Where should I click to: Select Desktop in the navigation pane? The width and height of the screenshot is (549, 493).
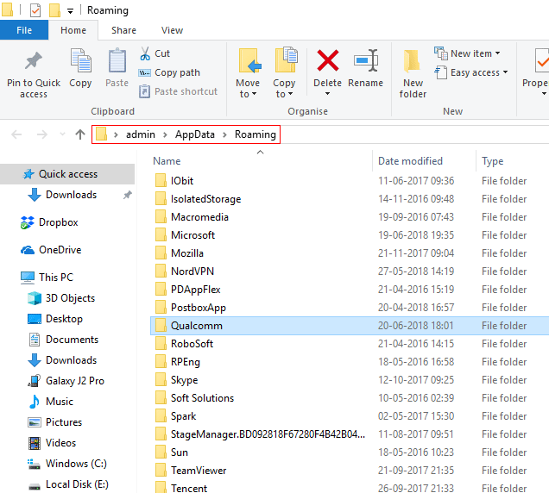click(64, 319)
